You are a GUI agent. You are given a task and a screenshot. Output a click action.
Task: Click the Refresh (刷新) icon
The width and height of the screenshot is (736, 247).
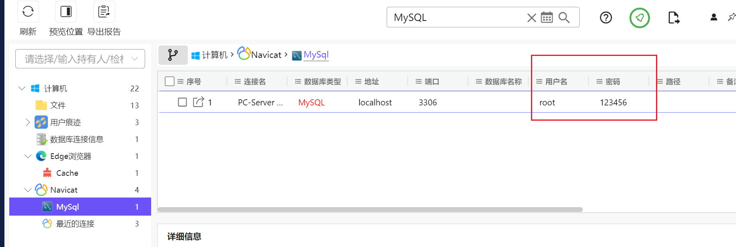click(28, 12)
